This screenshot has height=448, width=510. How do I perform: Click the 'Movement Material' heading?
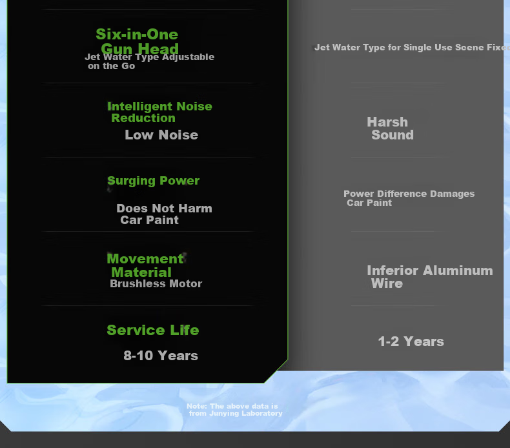pos(145,265)
